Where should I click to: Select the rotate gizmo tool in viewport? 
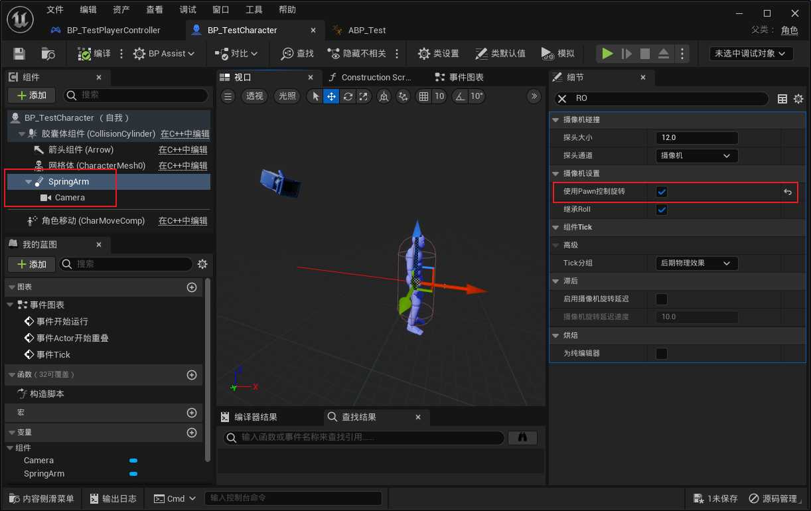coord(347,96)
